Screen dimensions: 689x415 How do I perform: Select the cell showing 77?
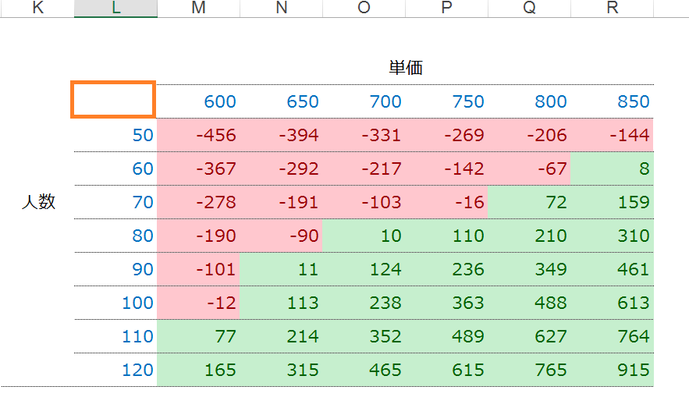pos(199,336)
